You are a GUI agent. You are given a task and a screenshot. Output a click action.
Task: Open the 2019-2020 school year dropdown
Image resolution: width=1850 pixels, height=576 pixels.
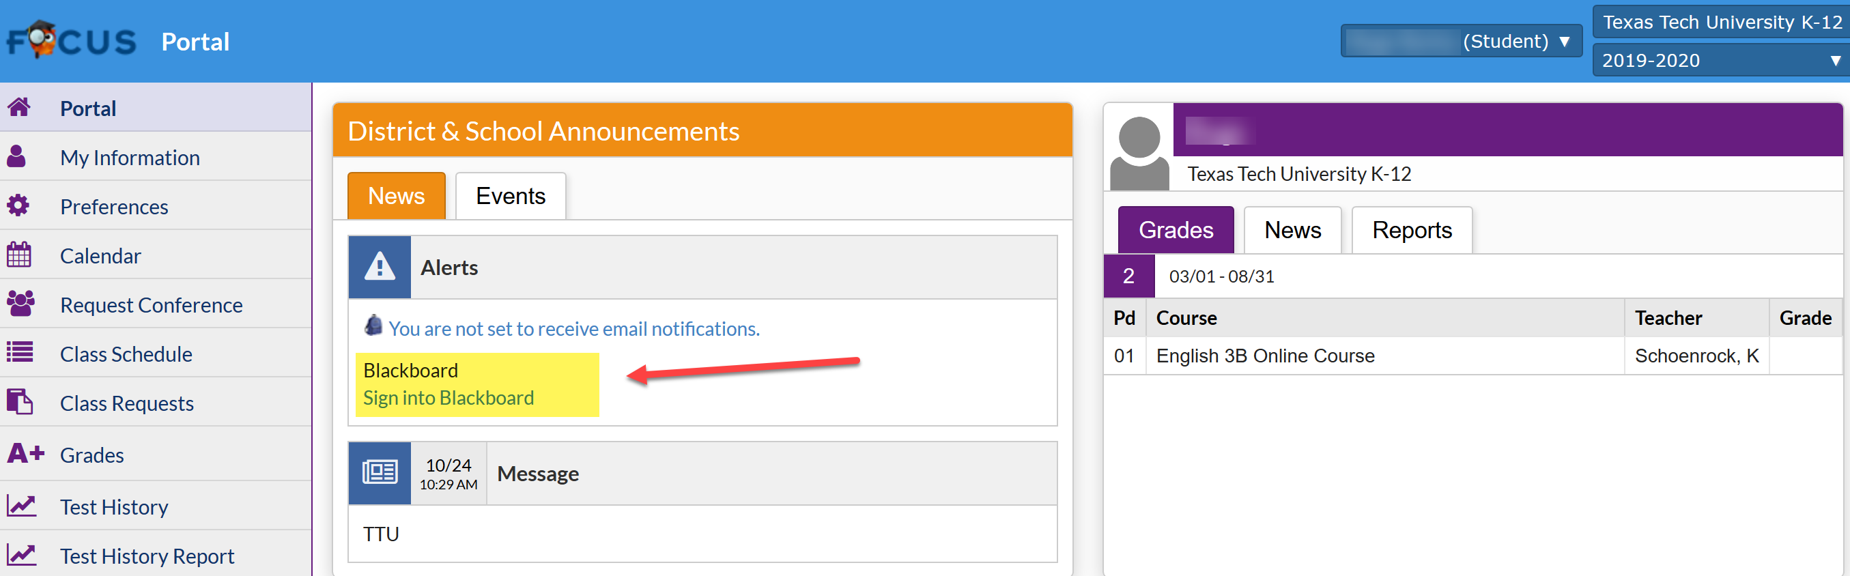[1722, 59]
